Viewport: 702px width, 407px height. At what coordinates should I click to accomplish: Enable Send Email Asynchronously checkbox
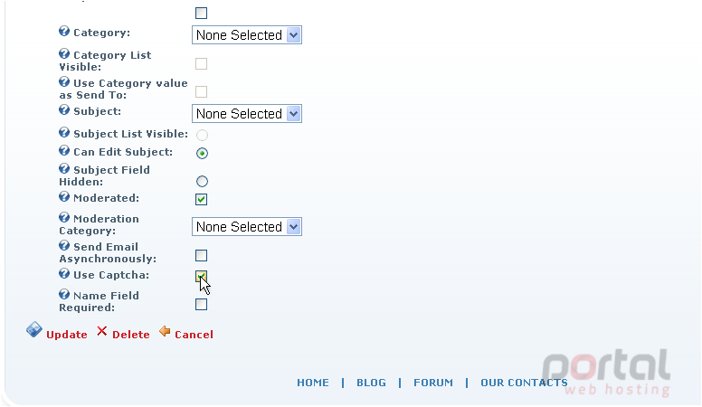click(x=202, y=255)
